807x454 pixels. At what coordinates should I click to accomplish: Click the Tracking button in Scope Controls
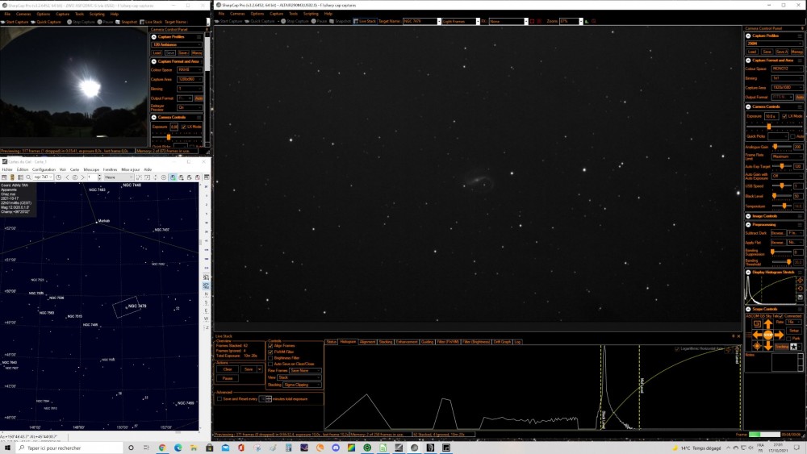781,347
